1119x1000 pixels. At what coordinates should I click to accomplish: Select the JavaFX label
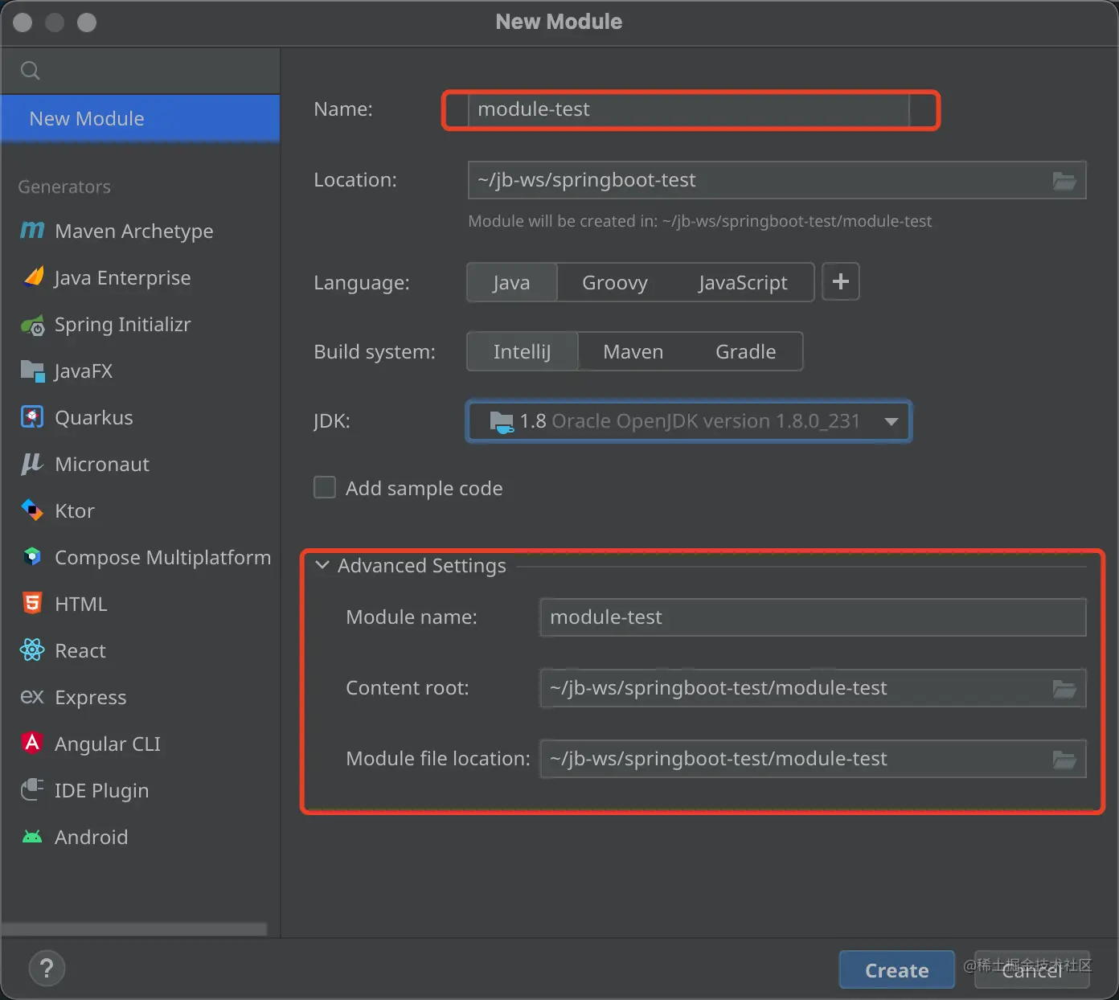pos(84,371)
